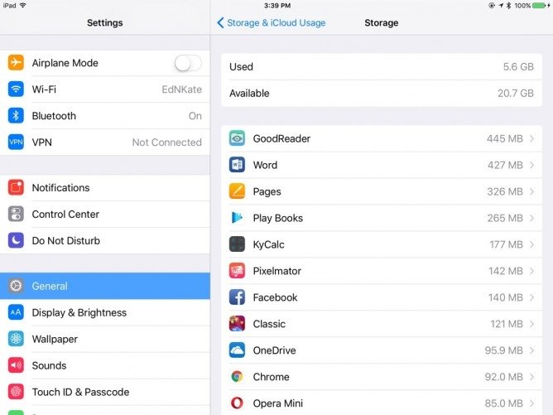Image resolution: width=553 pixels, height=415 pixels.
Task: Tap the Wi-Fi settings icon
Action: coord(16,89)
